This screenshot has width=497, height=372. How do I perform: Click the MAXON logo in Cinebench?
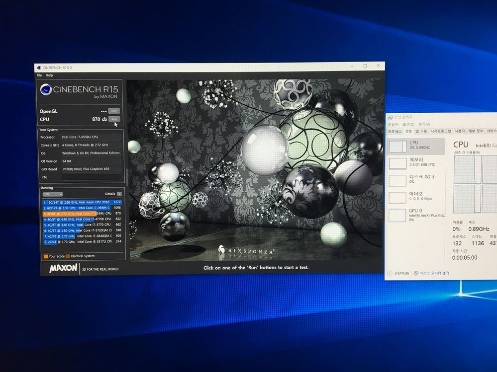coord(63,268)
